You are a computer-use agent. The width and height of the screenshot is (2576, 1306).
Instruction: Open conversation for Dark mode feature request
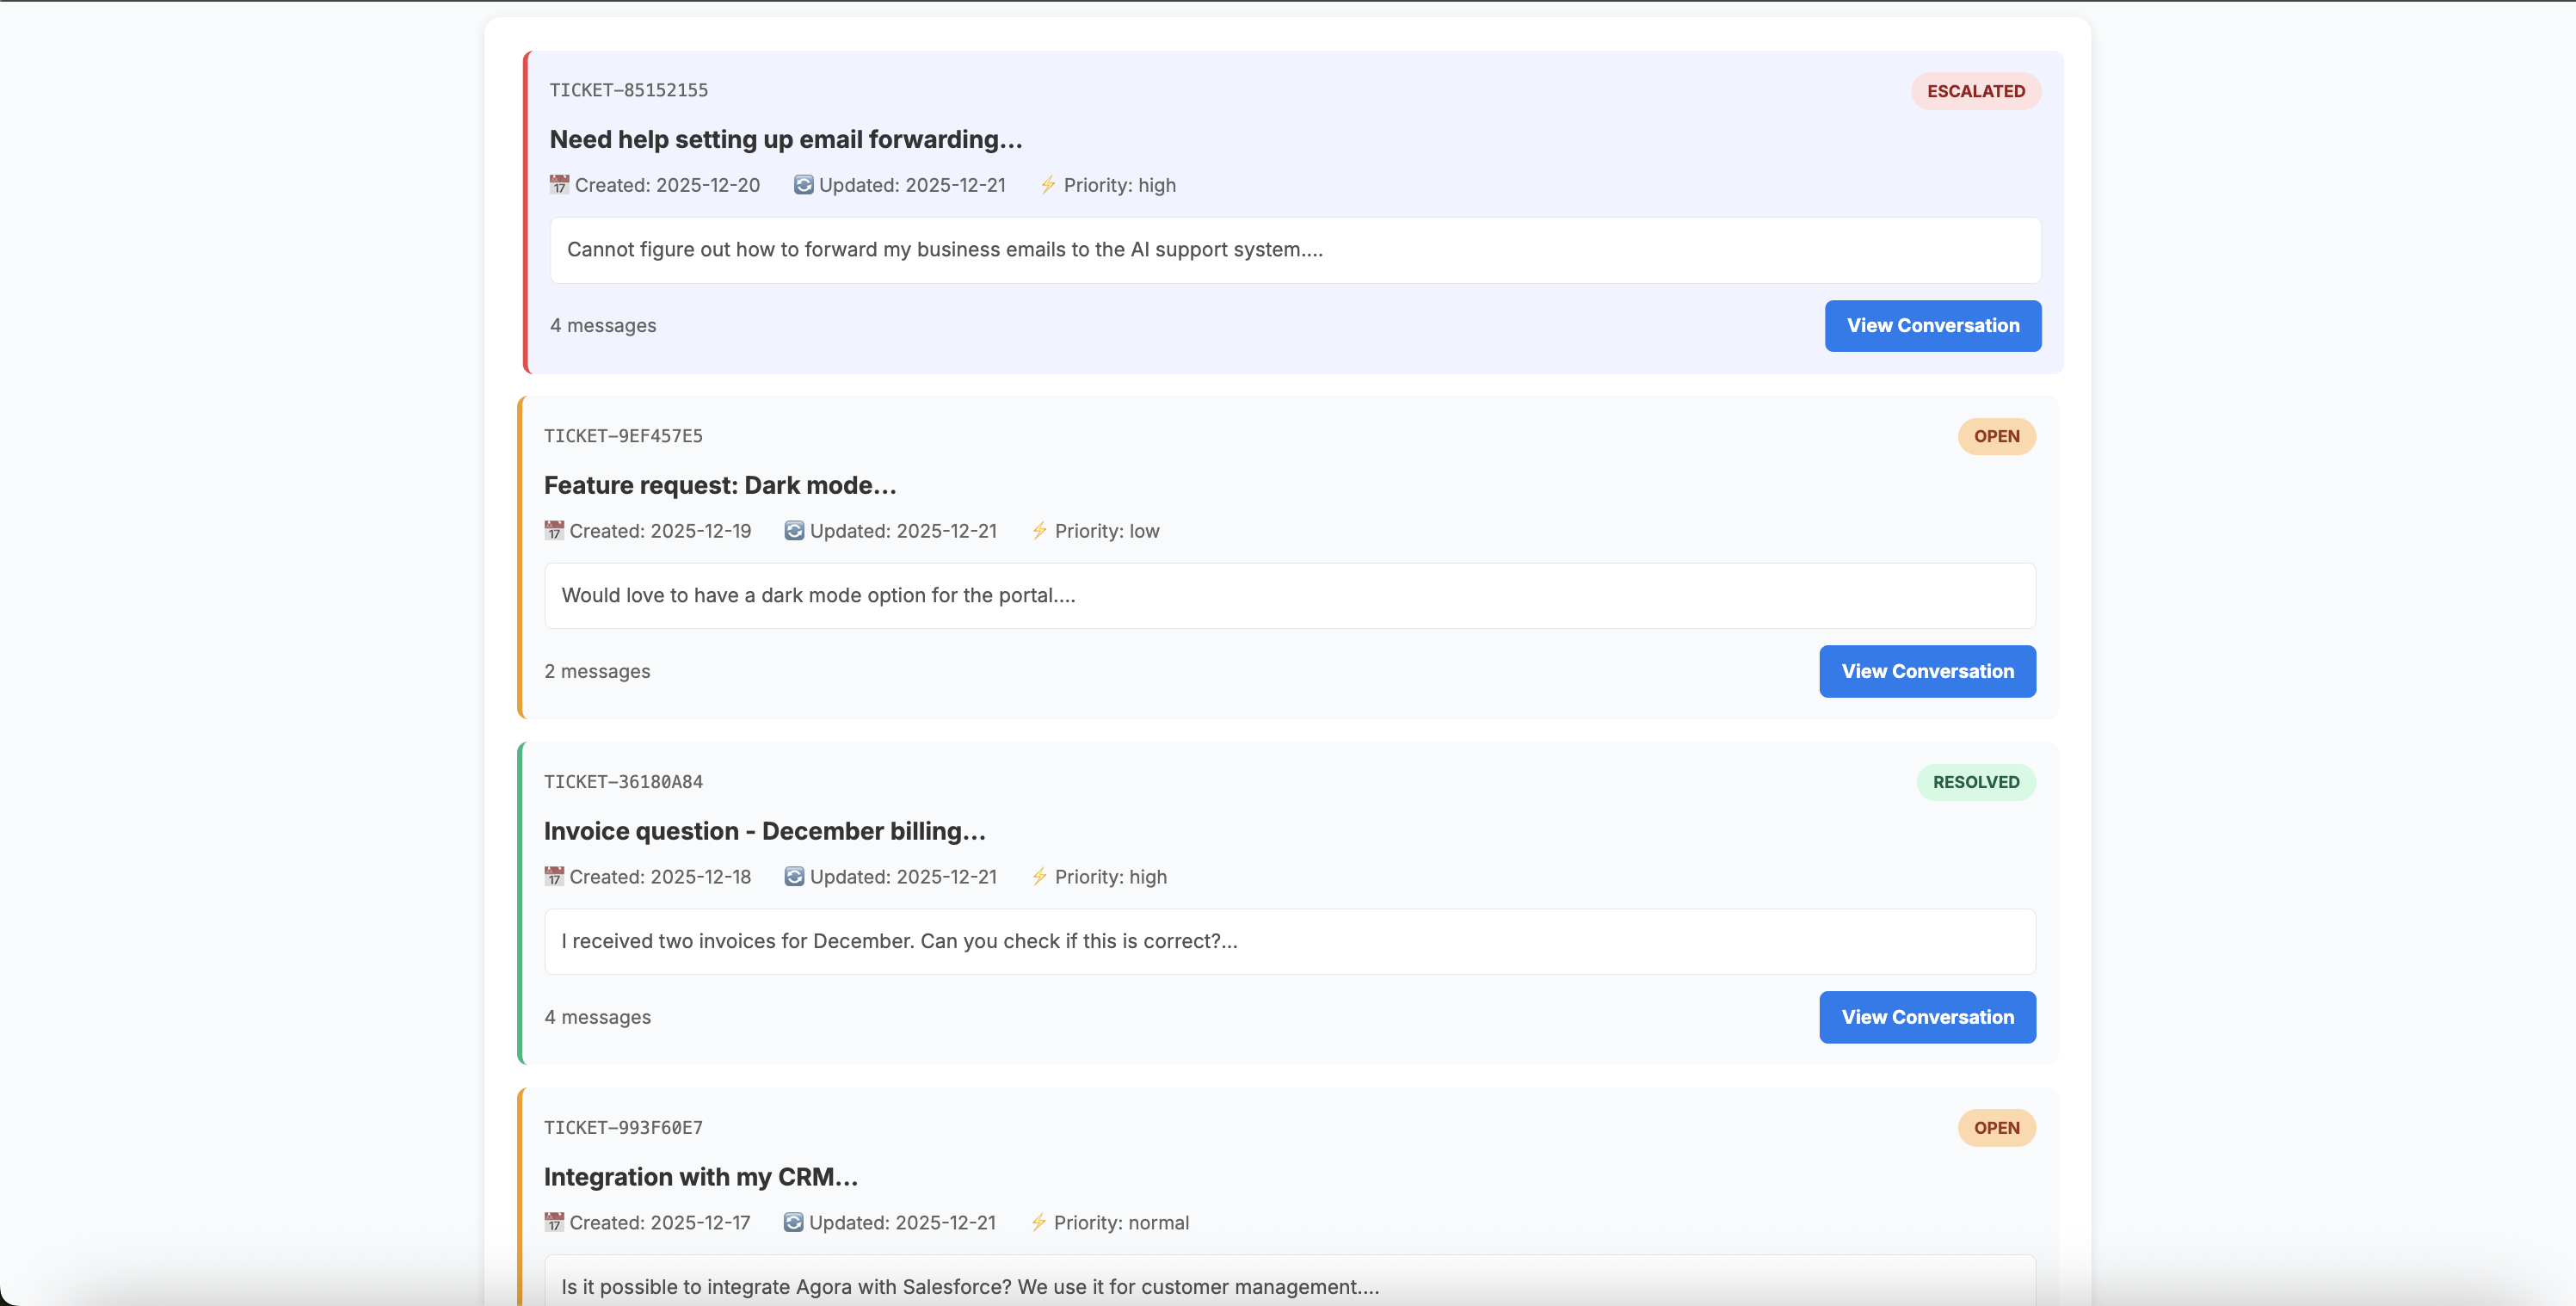click(x=1927, y=671)
